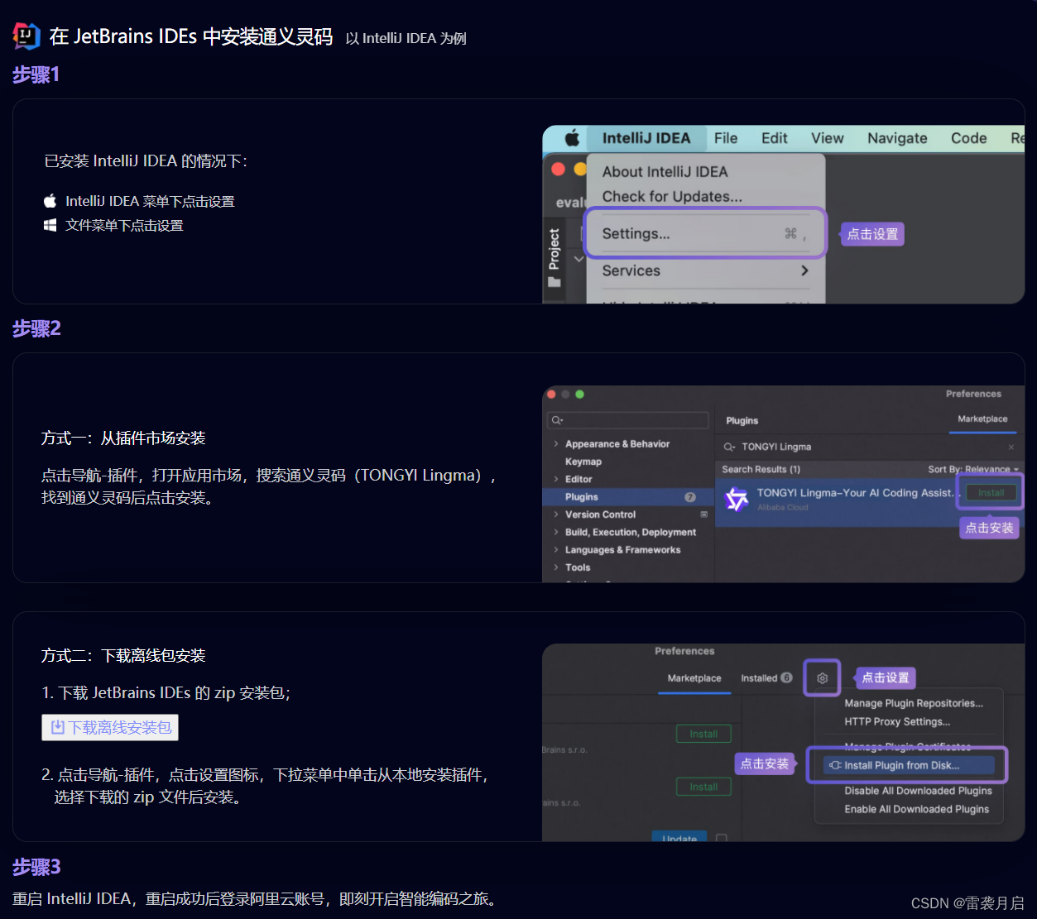Click the 方式二：下载离线包安装 heading
This screenshot has height=919, width=1037.
pos(123,656)
